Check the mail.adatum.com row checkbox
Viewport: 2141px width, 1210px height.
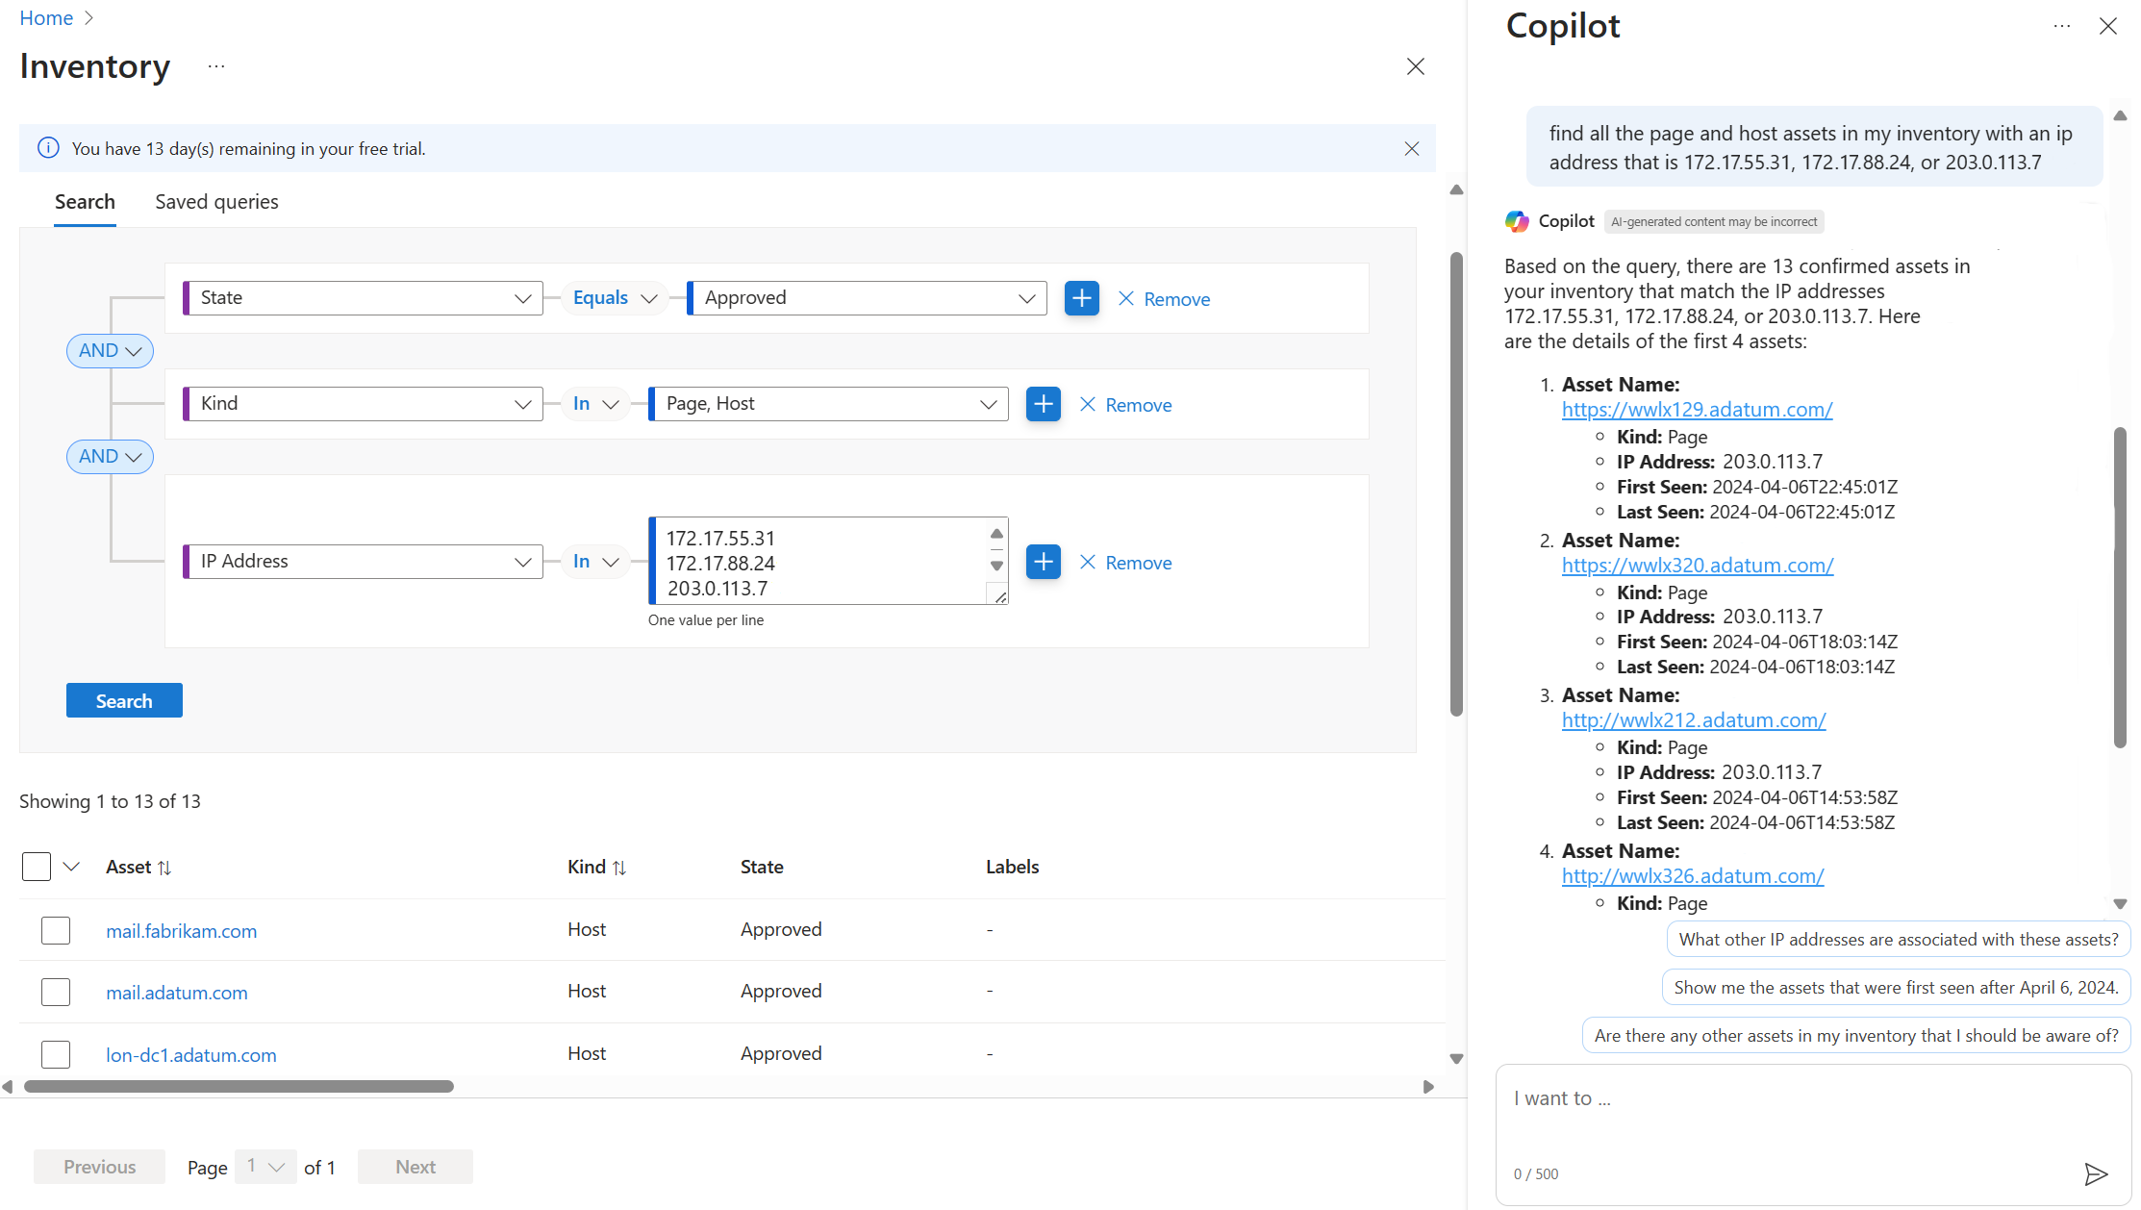pos(56,992)
